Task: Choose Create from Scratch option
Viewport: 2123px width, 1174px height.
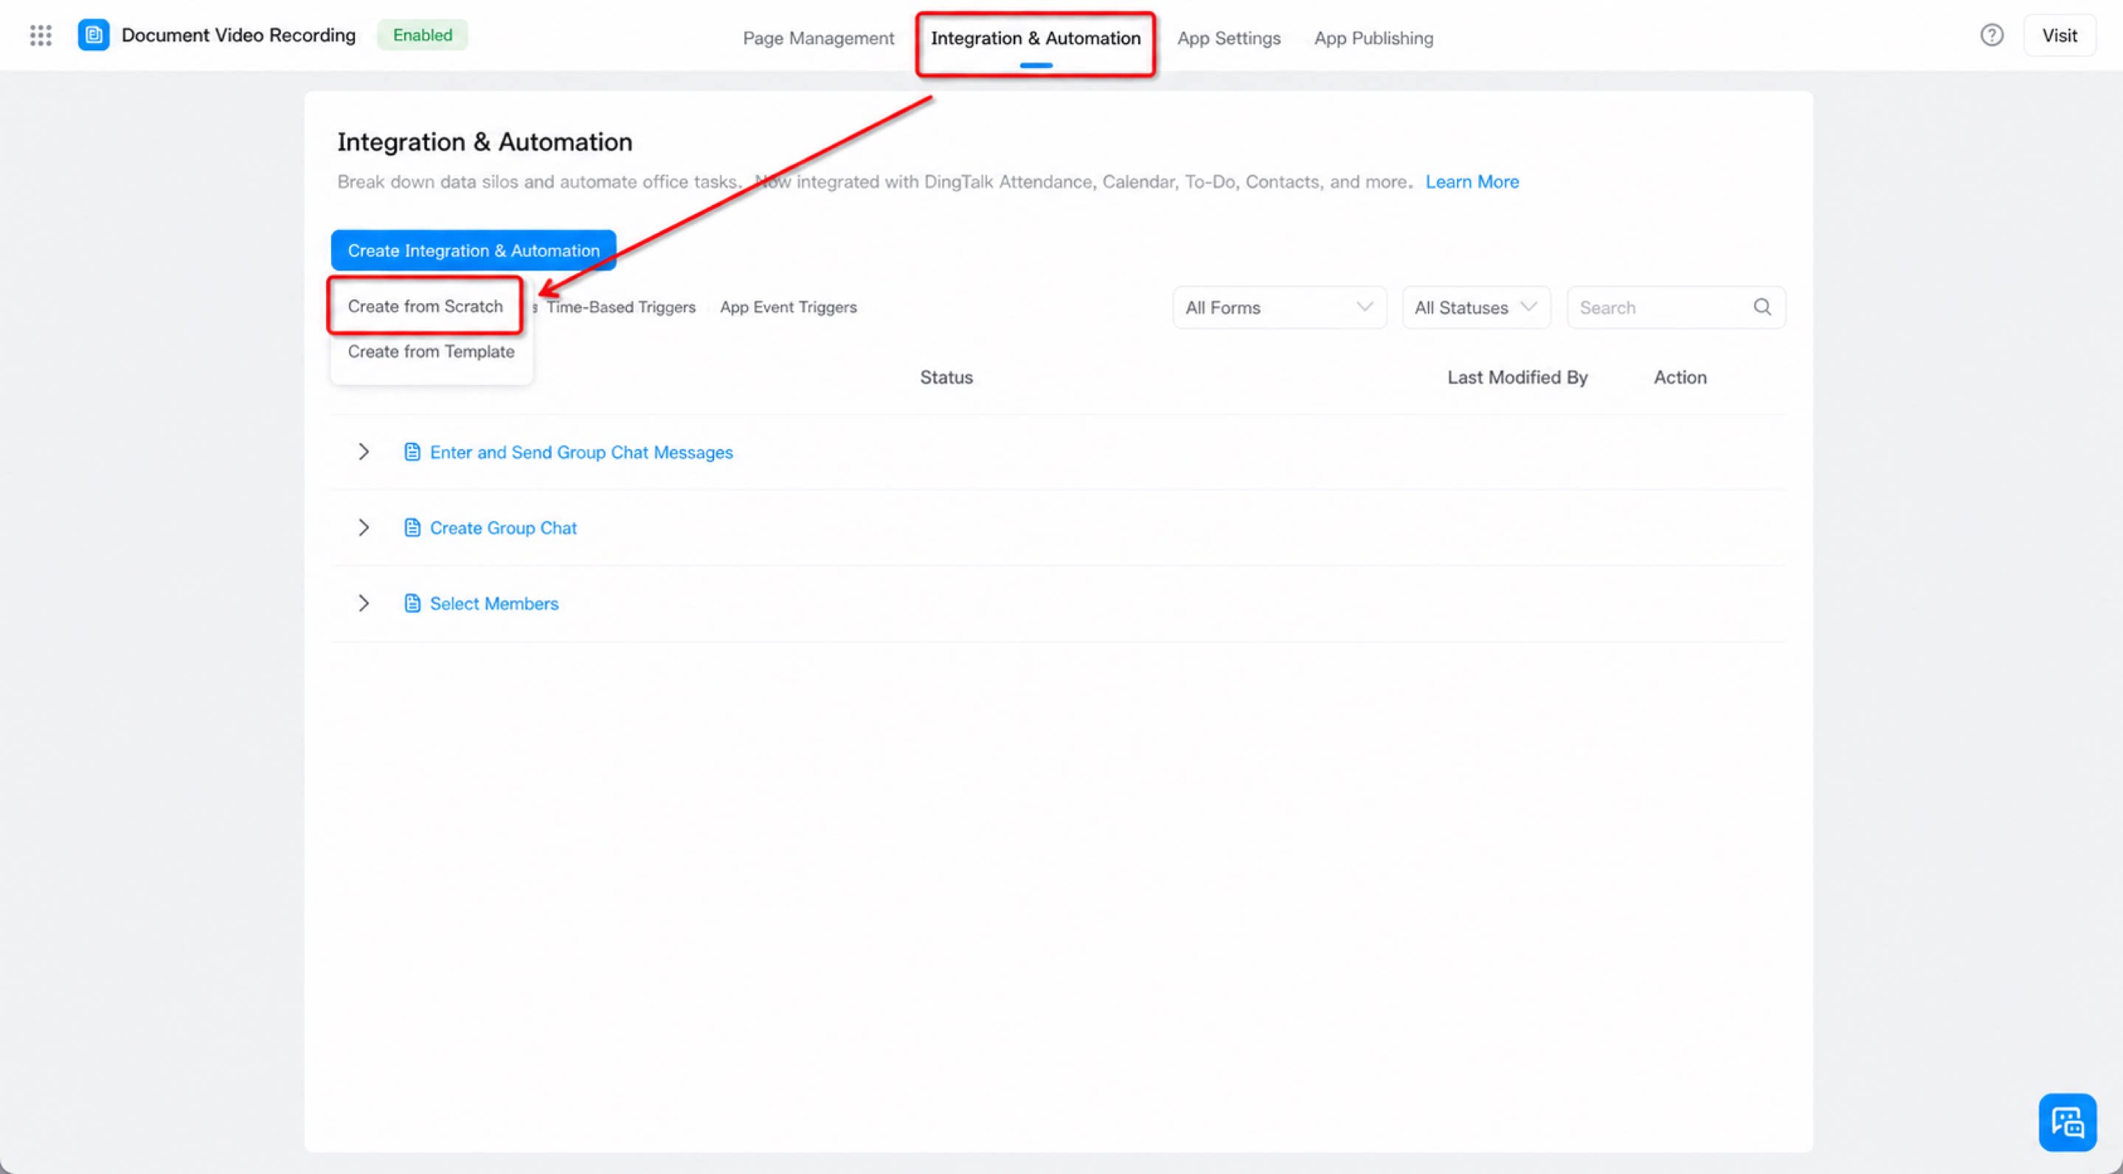Action: tap(425, 307)
